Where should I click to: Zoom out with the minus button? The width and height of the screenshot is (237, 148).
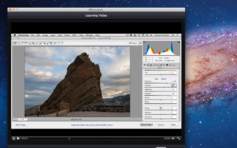pos(15,119)
